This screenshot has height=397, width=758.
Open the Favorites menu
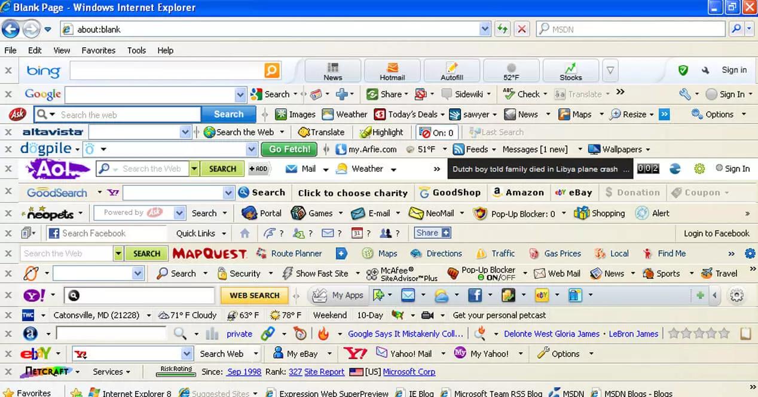(99, 50)
